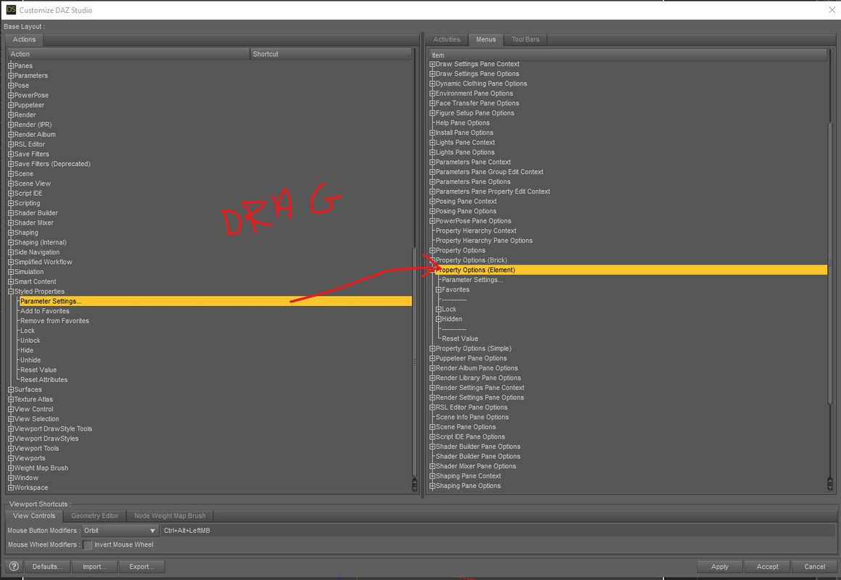This screenshot has width=841, height=580.
Task: Expand the Scripting action group
Action: click(x=11, y=203)
